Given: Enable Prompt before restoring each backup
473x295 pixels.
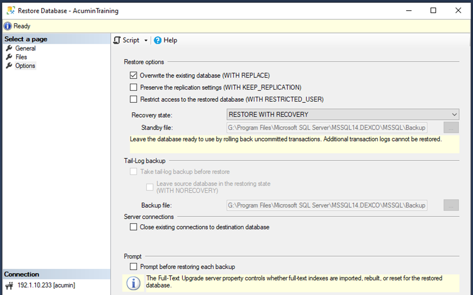Looking at the screenshot, I should pyautogui.click(x=133, y=267).
